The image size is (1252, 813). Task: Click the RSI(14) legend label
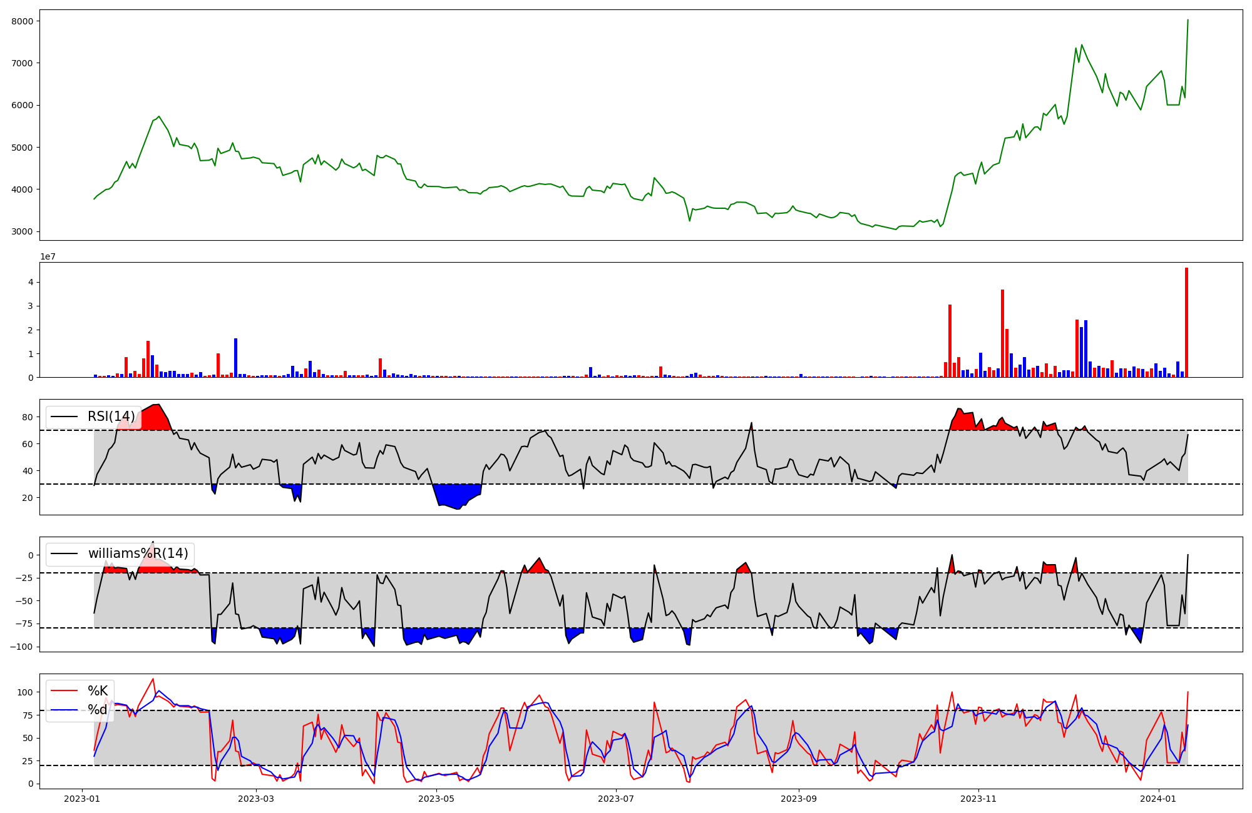[x=111, y=417]
